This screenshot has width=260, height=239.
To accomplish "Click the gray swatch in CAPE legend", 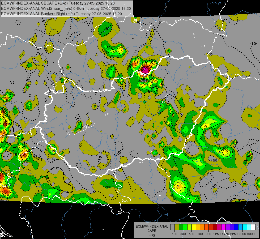I will click(x=172, y=227).
